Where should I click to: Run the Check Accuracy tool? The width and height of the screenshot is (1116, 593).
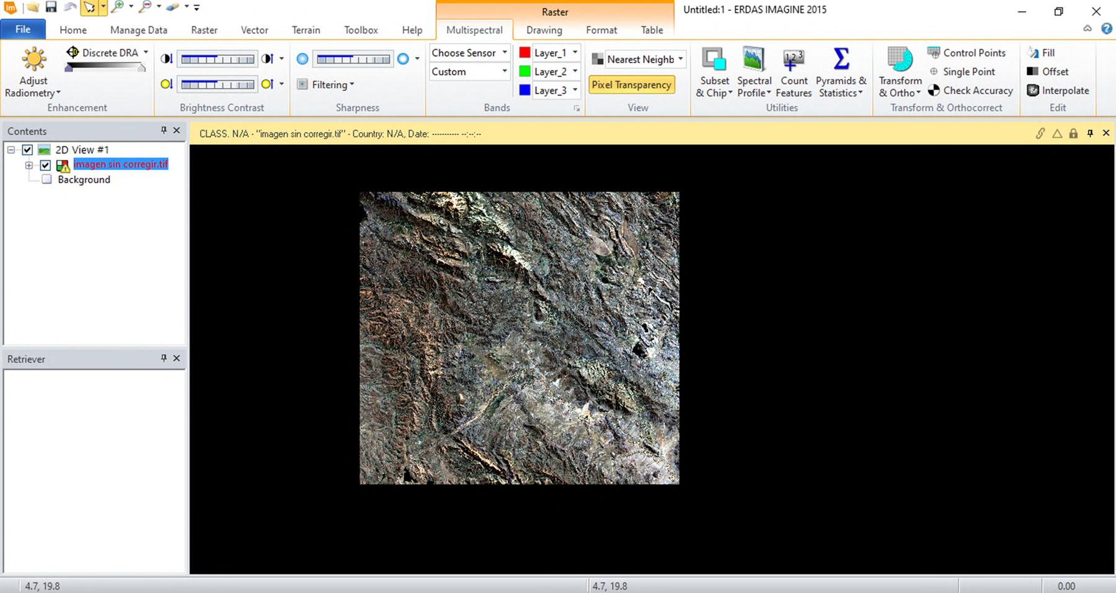(x=970, y=90)
